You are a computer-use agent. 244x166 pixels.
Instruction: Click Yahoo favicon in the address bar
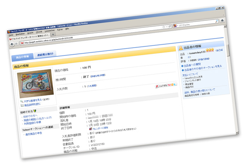(x=22, y=43)
